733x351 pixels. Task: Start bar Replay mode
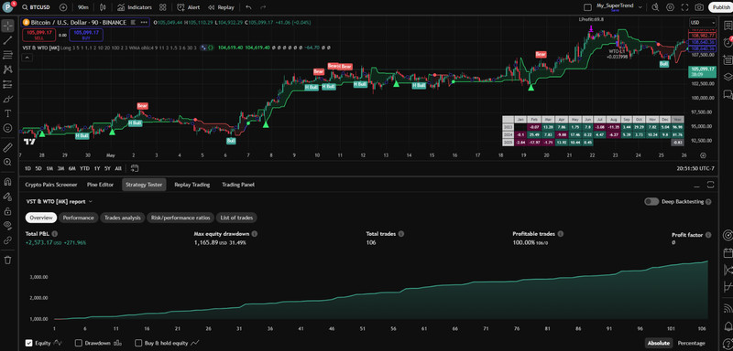pos(221,7)
